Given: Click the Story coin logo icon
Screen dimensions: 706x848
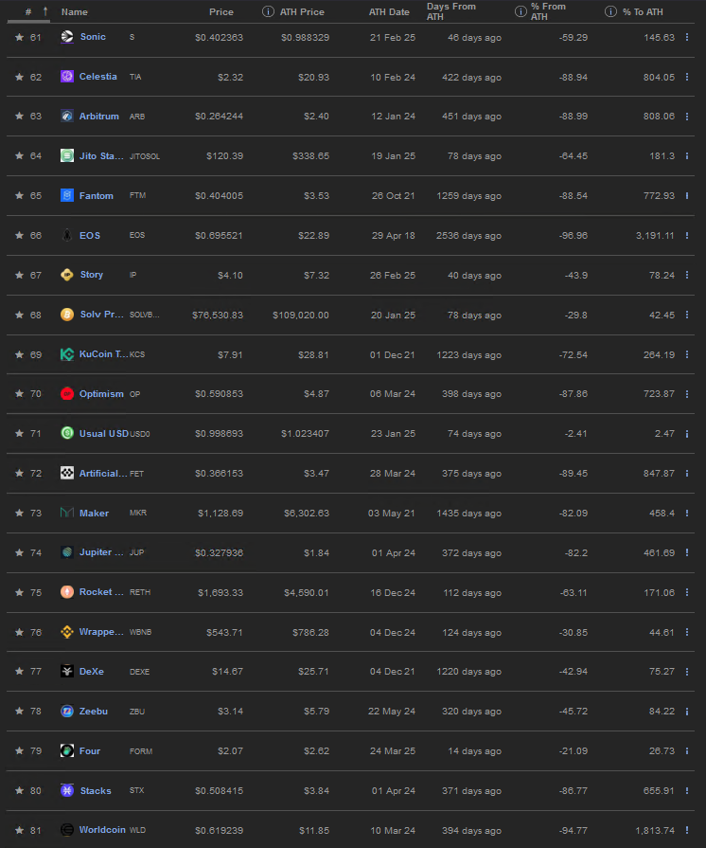Looking at the screenshot, I should point(67,275).
